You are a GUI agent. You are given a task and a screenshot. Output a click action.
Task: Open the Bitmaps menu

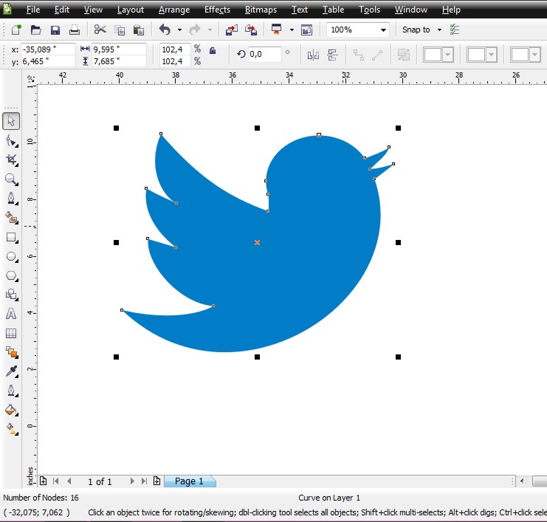pyautogui.click(x=261, y=10)
